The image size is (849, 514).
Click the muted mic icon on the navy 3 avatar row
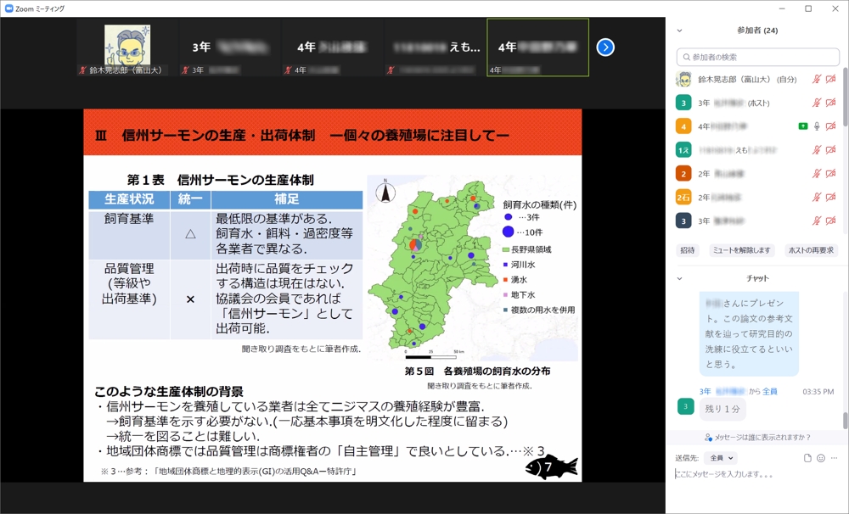(817, 221)
